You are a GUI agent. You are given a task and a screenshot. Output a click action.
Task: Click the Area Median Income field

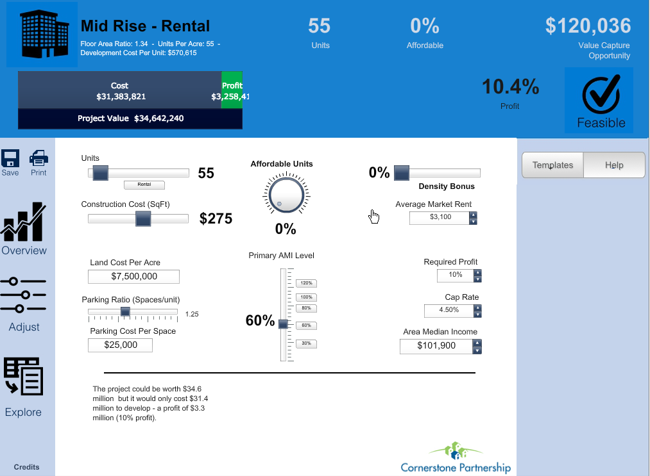point(436,347)
